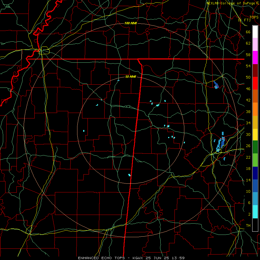Click the '10' legend label
260x260 pixels.
tap(248, 191)
